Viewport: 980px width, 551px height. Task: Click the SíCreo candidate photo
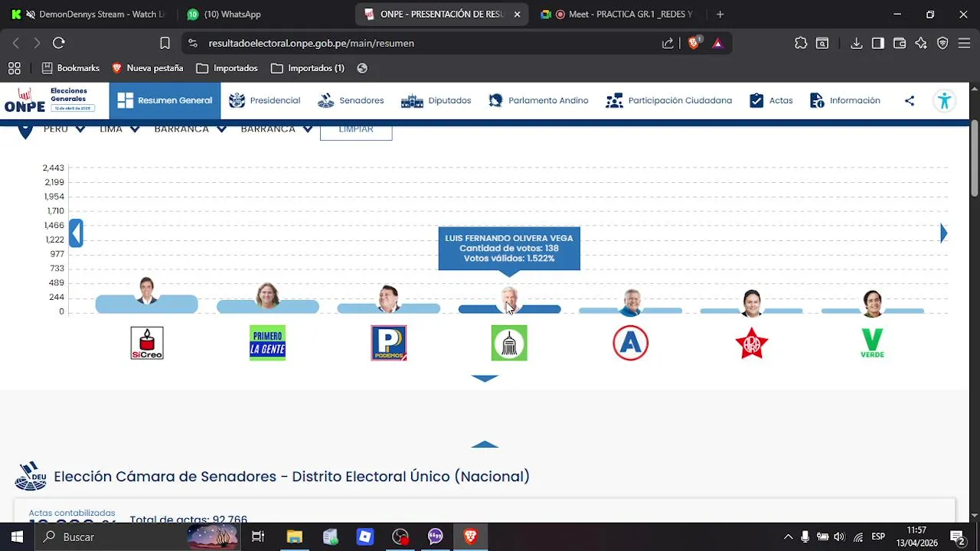point(147,292)
